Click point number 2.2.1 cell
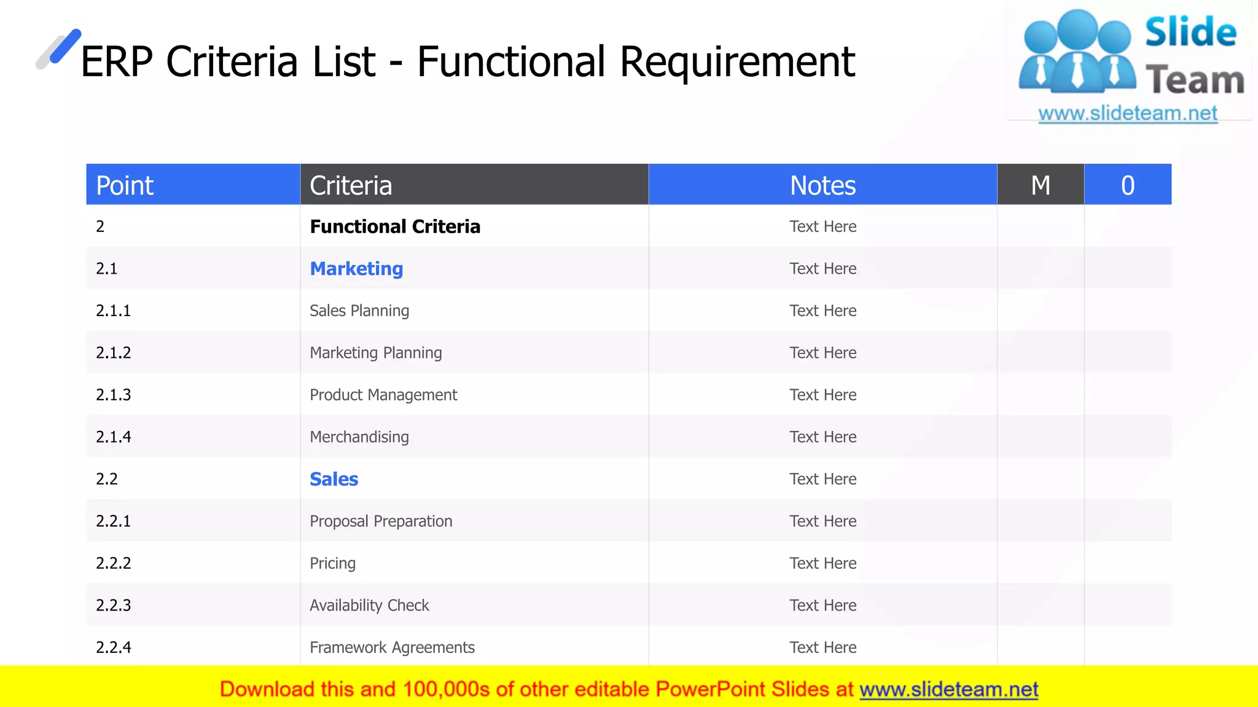 coord(193,520)
